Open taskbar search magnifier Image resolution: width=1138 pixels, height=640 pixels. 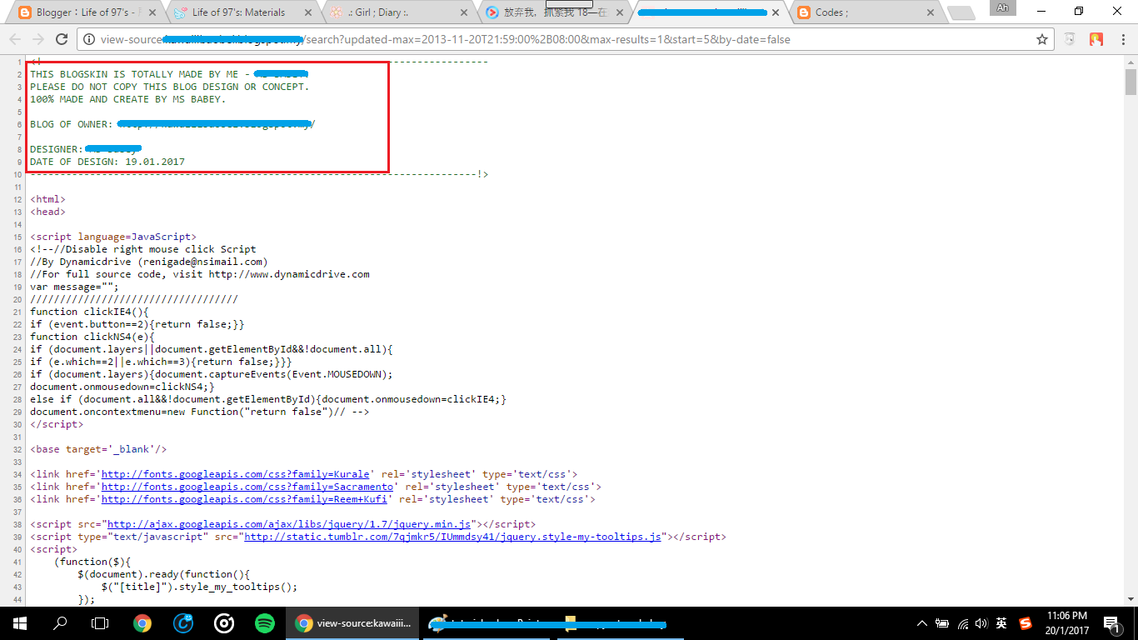[x=60, y=622]
